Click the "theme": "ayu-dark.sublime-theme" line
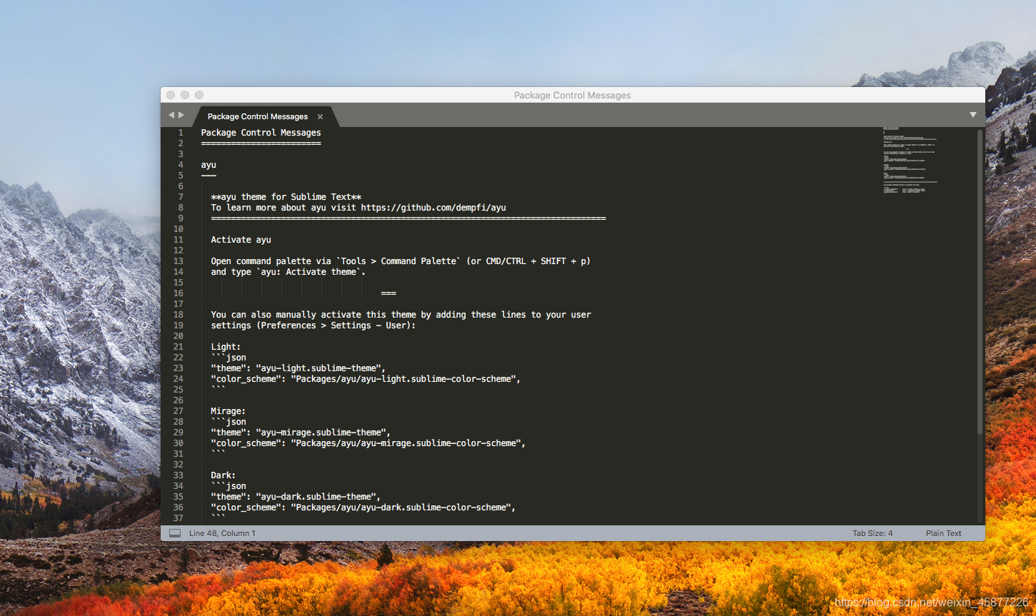 [x=296, y=497]
